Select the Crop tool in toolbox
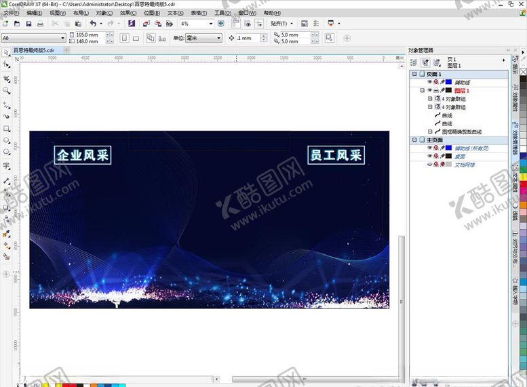 pyautogui.click(x=7, y=78)
